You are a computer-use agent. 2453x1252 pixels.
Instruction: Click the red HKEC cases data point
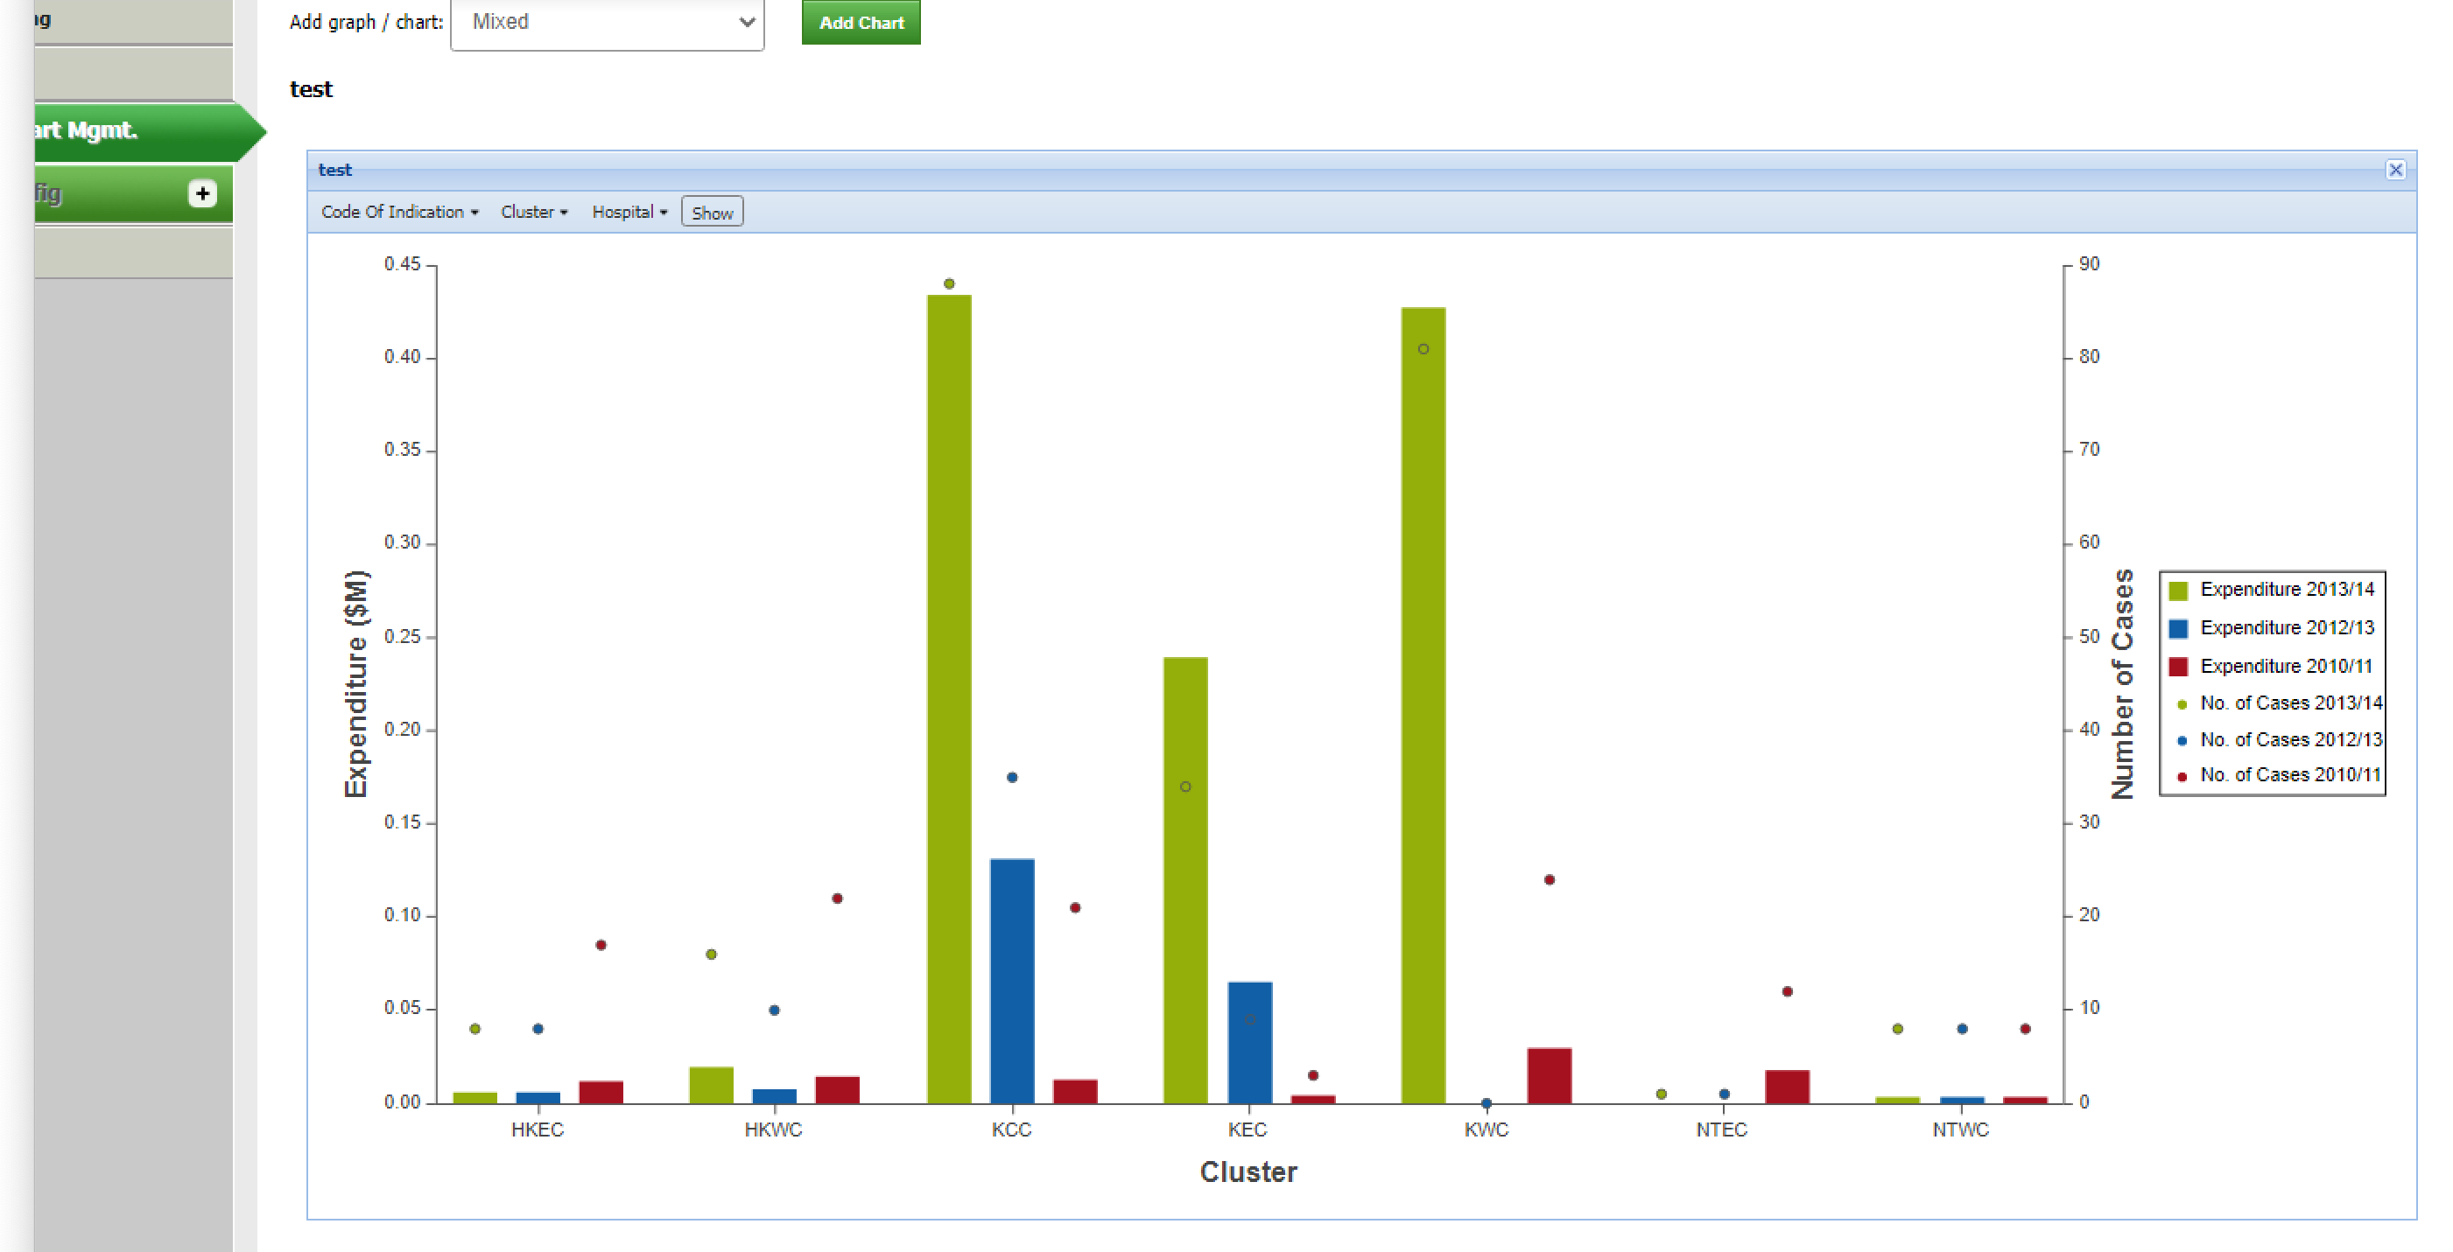(600, 945)
